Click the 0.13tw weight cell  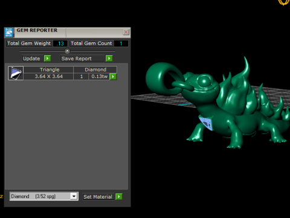tap(100, 76)
